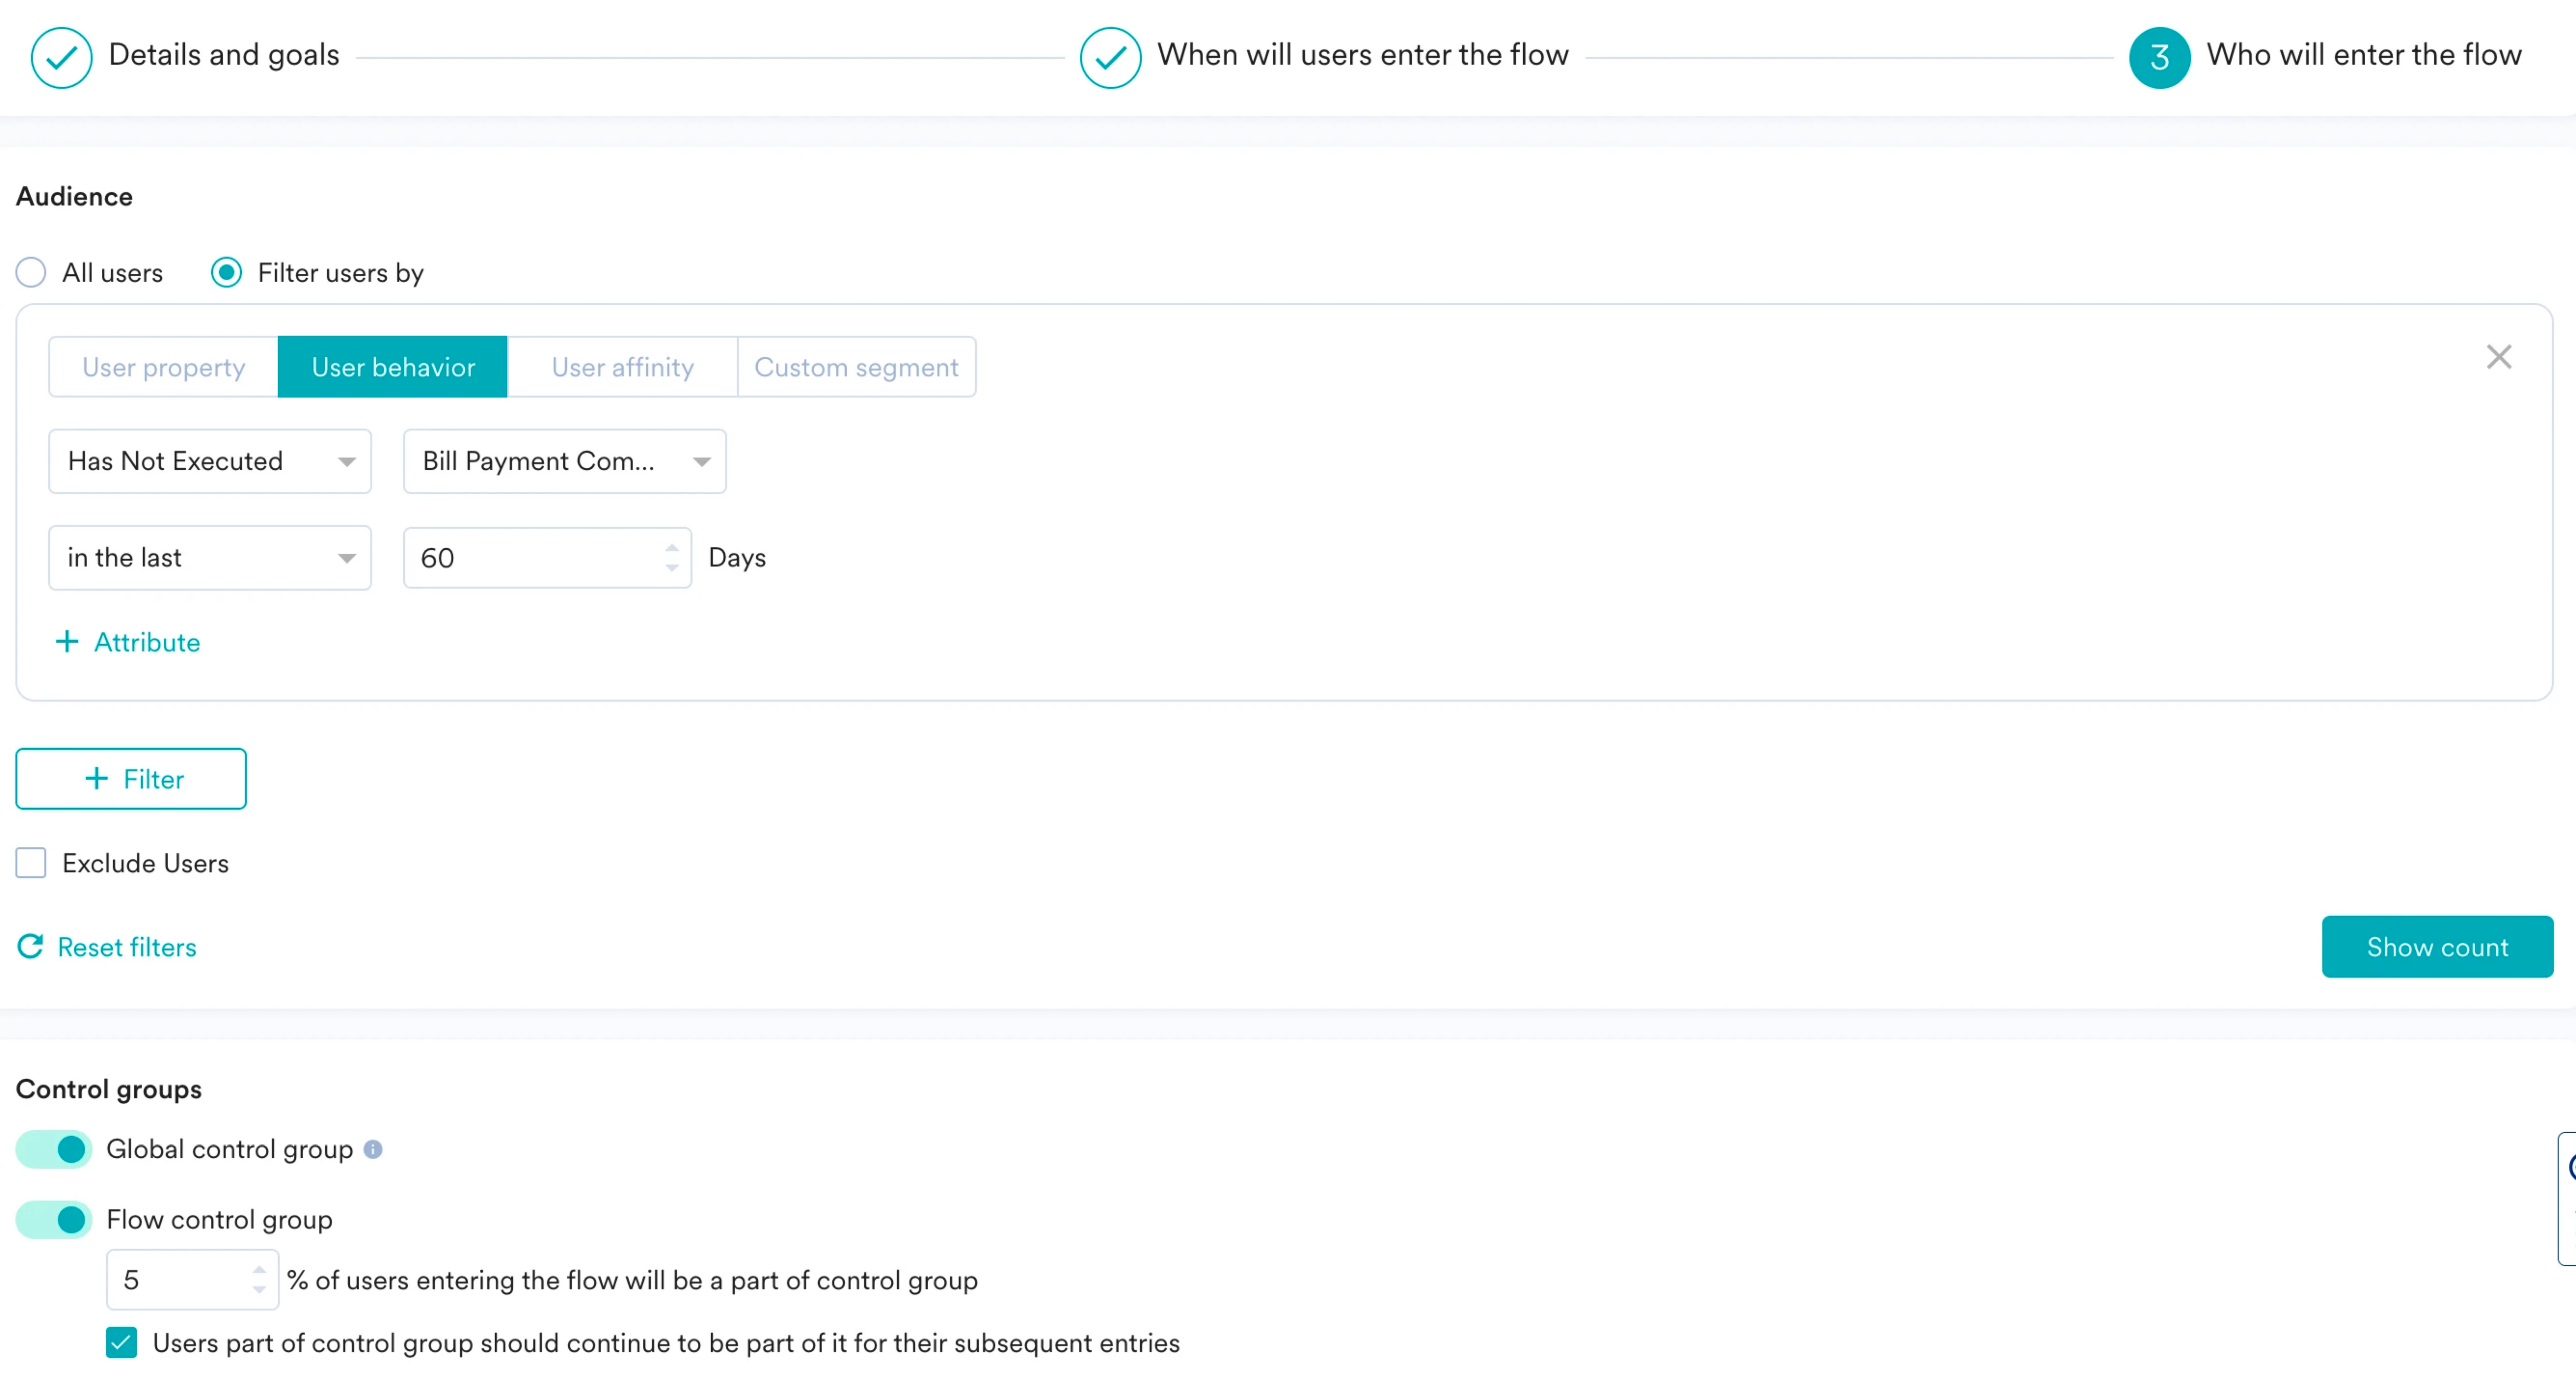Image resolution: width=2576 pixels, height=1381 pixels.
Task: Select the All users radio button
Action: (x=31, y=273)
